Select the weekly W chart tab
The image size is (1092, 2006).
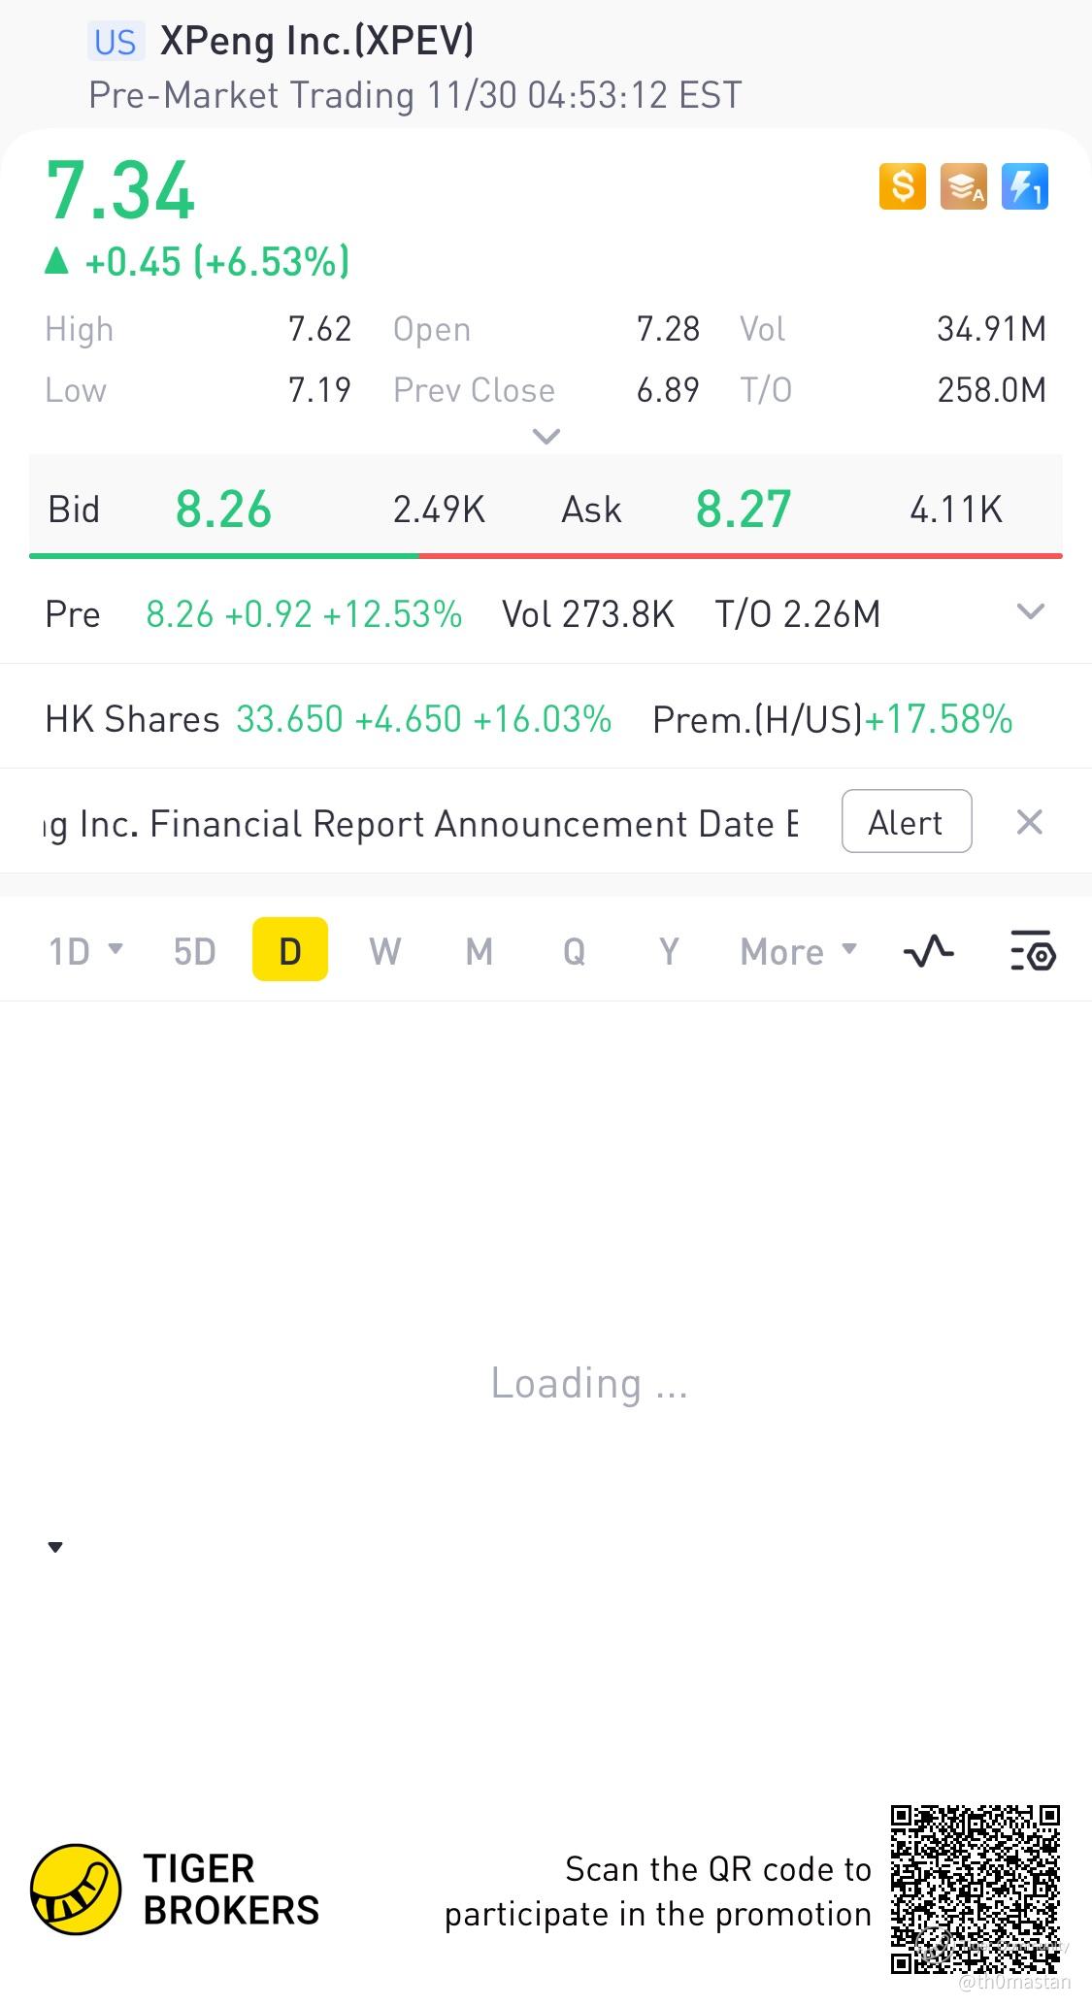pos(384,951)
